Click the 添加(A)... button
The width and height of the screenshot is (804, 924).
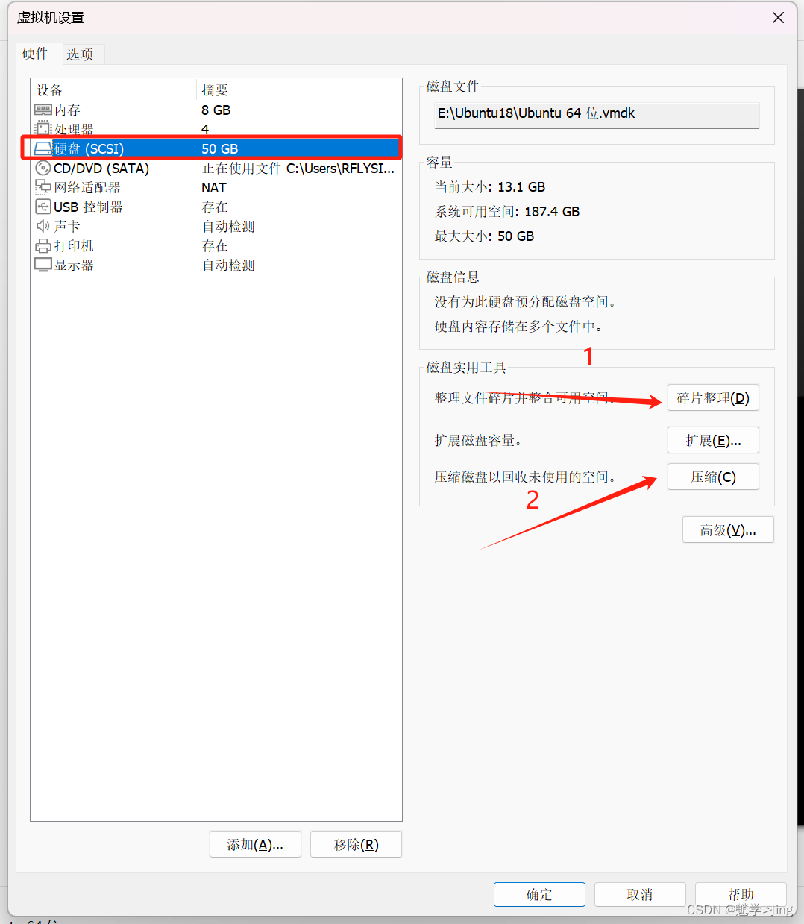tap(255, 844)
